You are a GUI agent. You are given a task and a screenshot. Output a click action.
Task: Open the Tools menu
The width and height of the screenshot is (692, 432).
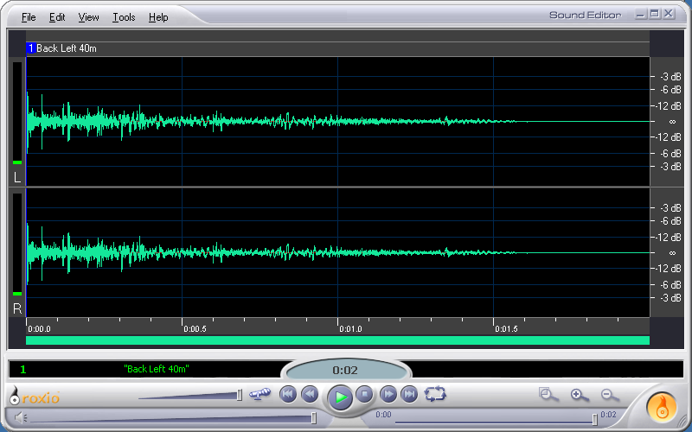coord(124,17)
